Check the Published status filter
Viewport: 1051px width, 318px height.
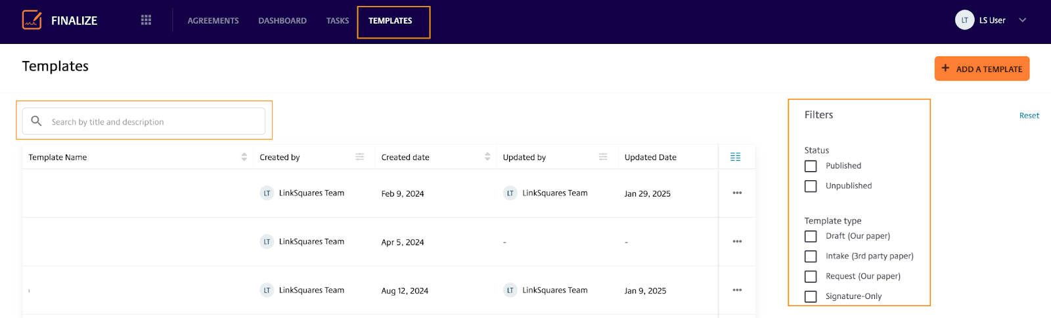click(811, 166)
